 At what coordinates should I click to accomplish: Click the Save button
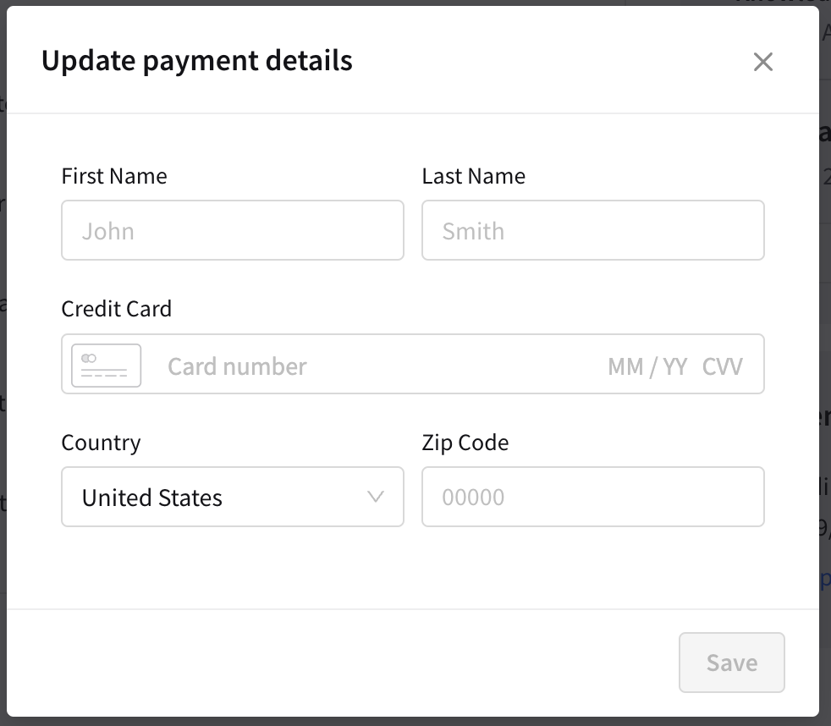pos(731,663)
